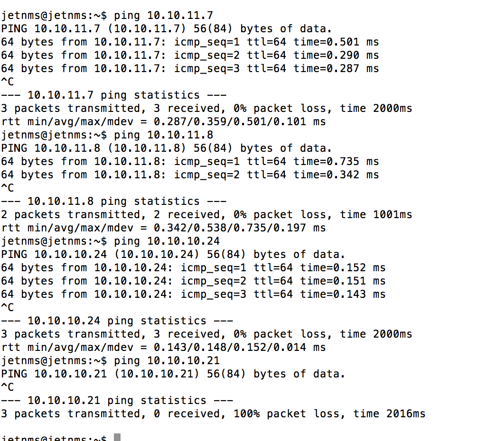Click the 'ping 10.10.10.21' command text
The image size is (486, 441).
[167, 360]
